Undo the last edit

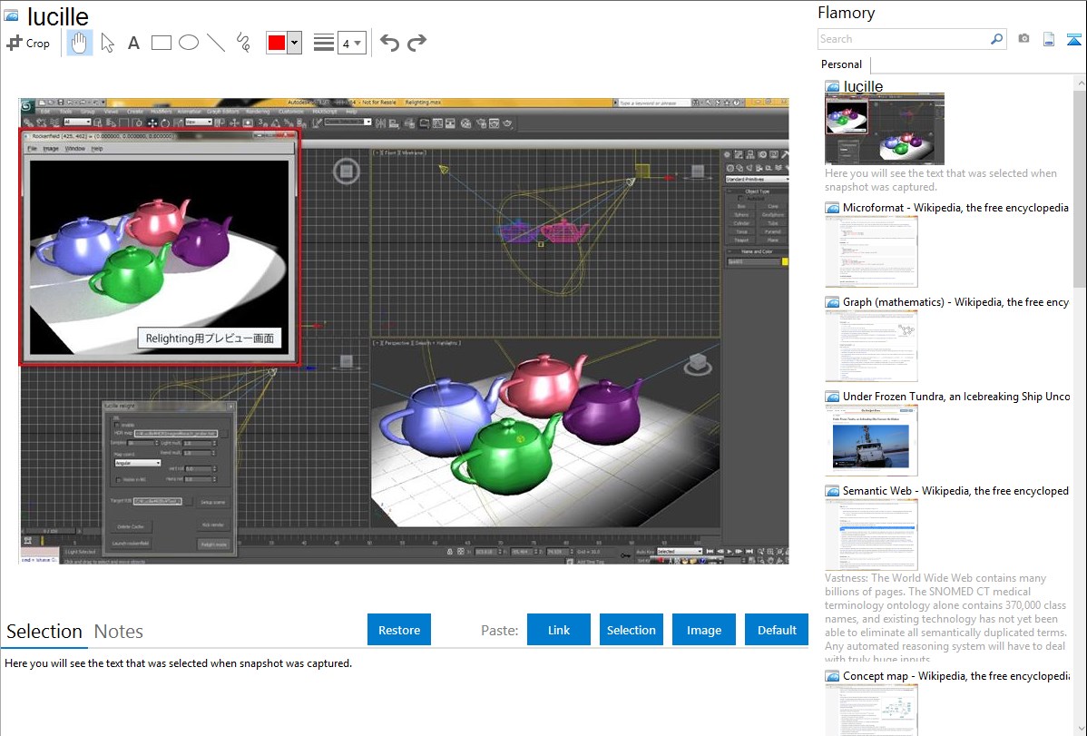point(389,43)
